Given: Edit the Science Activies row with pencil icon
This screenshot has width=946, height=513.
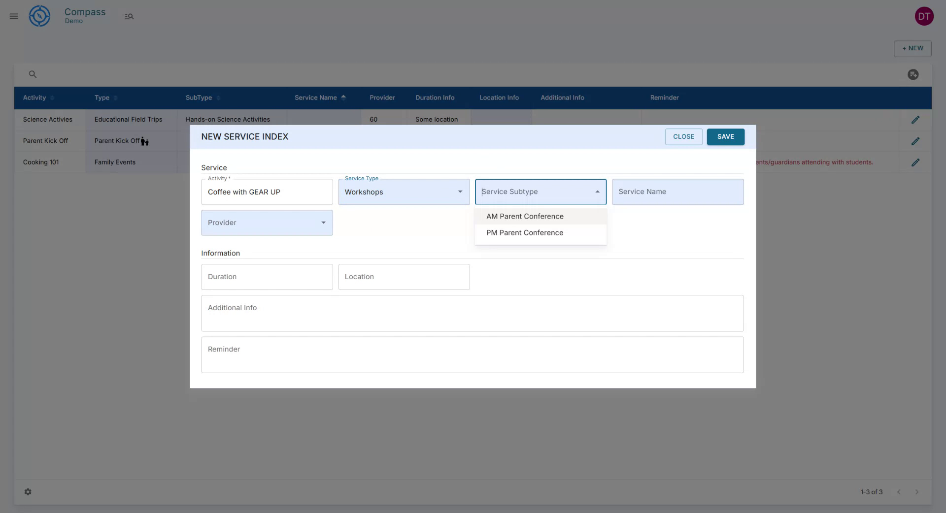Looking at the screenshot, I should coord(916,120).
